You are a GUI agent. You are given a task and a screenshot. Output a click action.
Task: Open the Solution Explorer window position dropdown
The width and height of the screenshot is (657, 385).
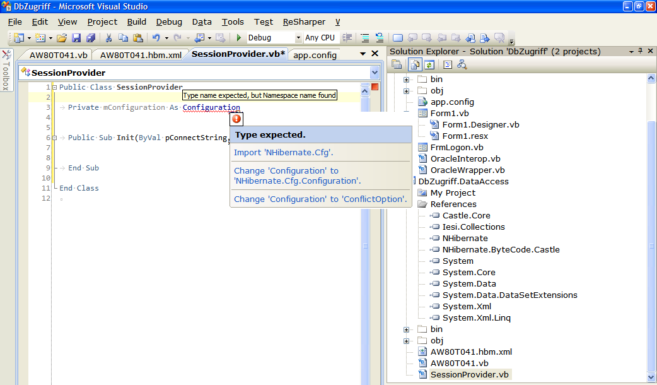coord(631,52)
